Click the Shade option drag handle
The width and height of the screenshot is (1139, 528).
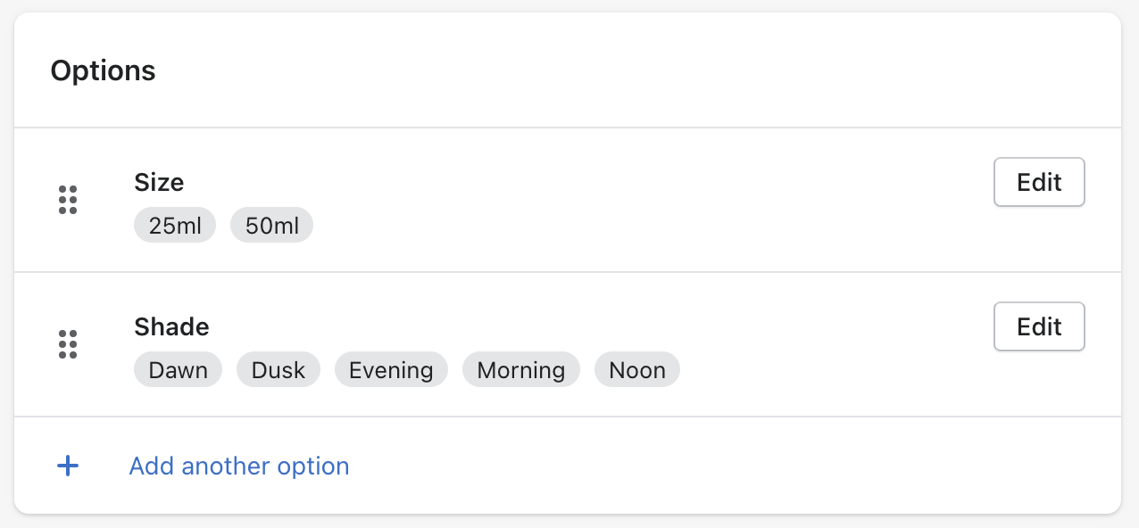68,344
